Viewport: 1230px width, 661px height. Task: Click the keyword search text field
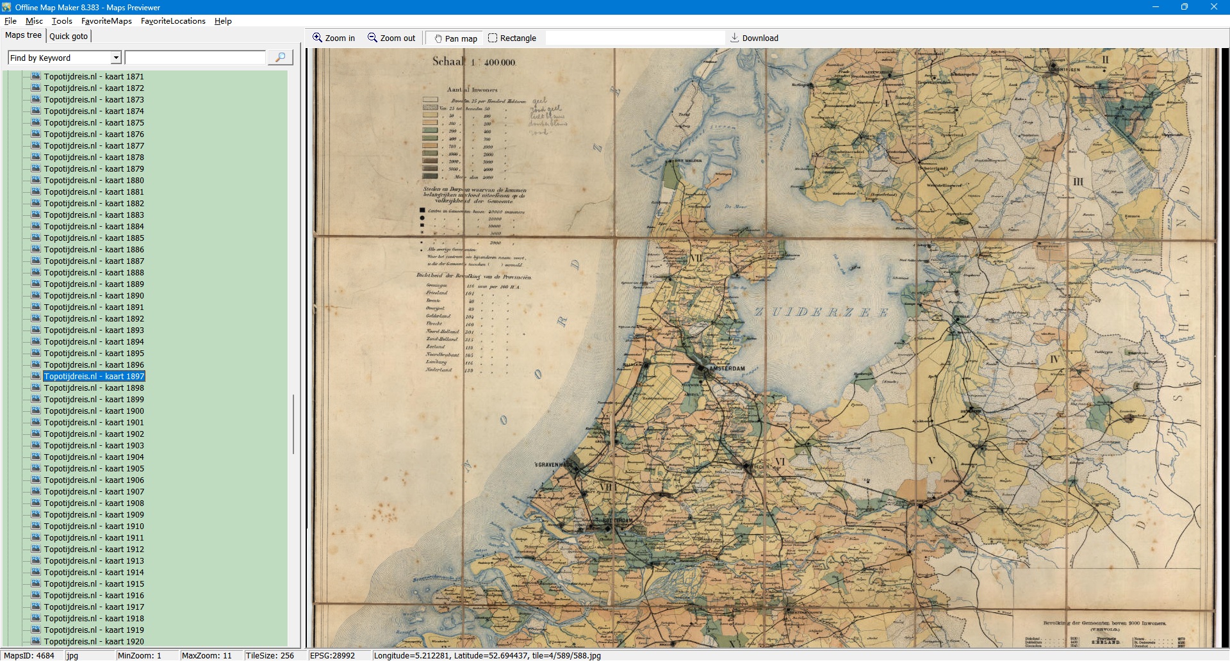195,58
